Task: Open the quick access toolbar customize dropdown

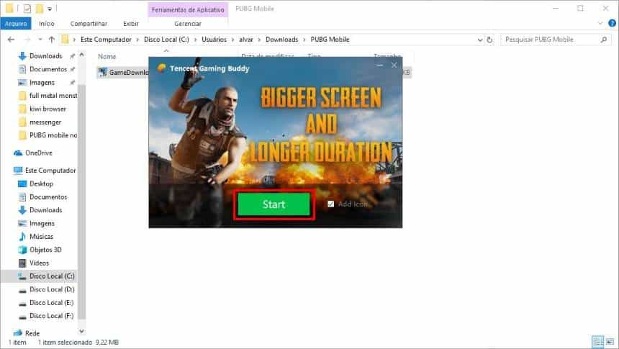Action: coord(50,9)
